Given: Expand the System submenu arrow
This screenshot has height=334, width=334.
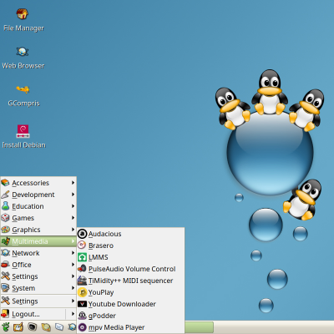Looking at the screenshot, I should click(x=73, y=288).
